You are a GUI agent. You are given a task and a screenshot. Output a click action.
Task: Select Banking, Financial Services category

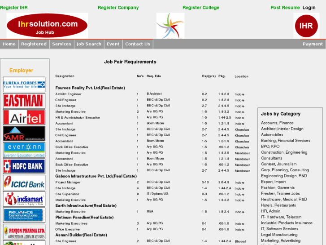click(286, 141)
